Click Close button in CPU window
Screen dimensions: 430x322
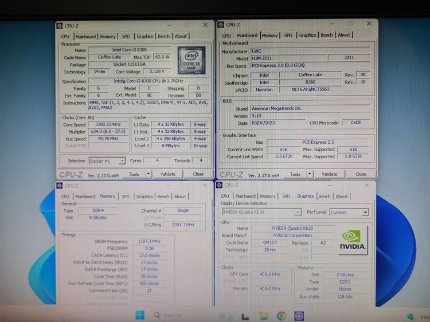[x=198, y=174]
